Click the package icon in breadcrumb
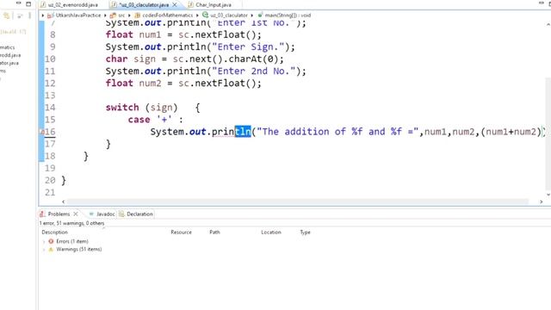Image resolution: width=551 pixels, height=310 pixels. click(x=138, y=15)
